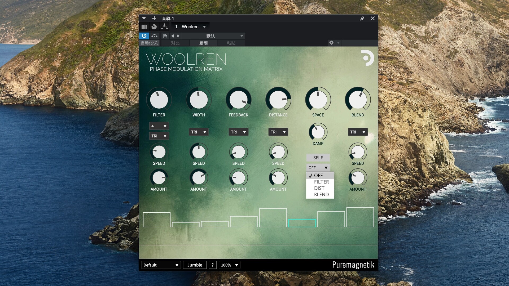The image size is (509, 286).
Task: Click the 粘贴 paste button
Action: click(x=231, y=43)
